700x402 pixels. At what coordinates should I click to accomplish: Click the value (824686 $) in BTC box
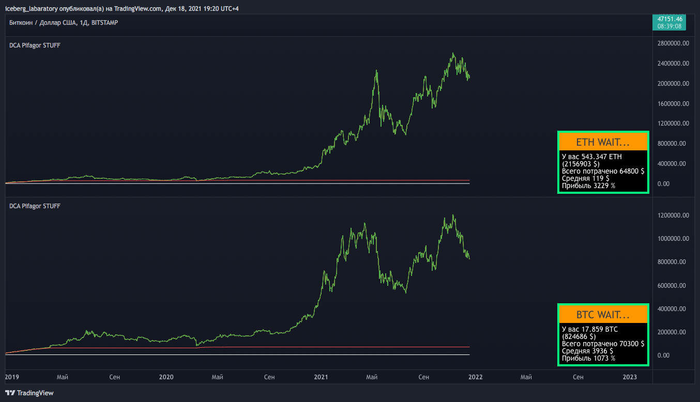click(x=579, y=336)
